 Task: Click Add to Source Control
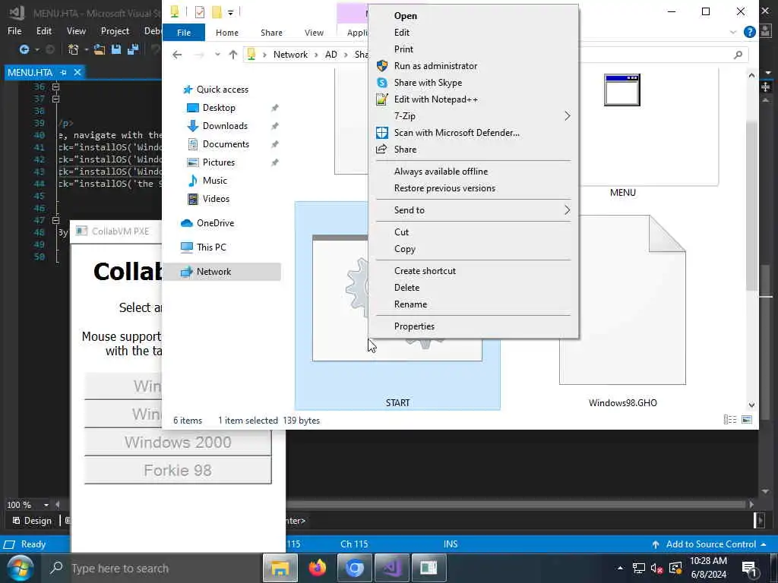pyautogui.click(x=710, y=544)
